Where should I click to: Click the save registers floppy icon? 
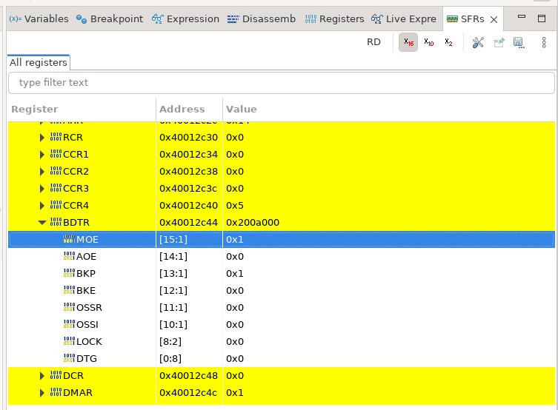click(x=519, y=42)
